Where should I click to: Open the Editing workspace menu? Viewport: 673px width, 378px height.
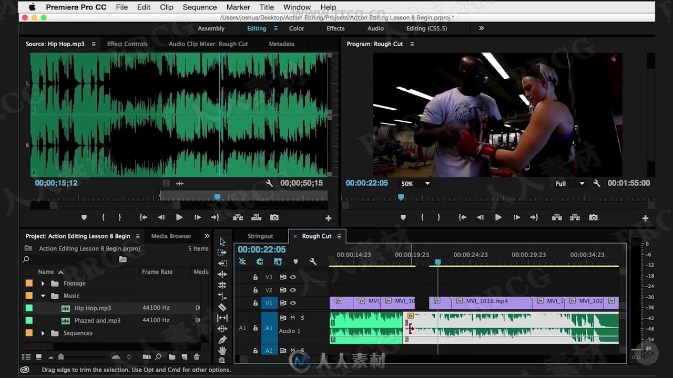pyautogui.click(x=276, y=28)
